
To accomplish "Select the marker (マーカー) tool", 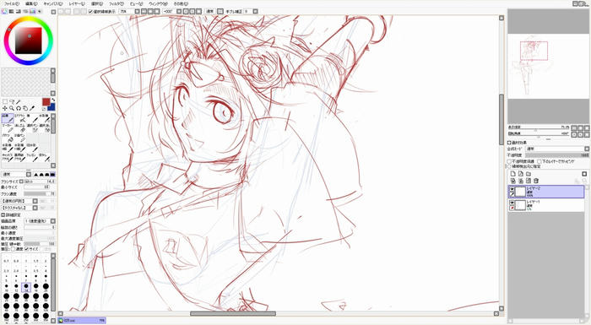I will tap(8, 128).
